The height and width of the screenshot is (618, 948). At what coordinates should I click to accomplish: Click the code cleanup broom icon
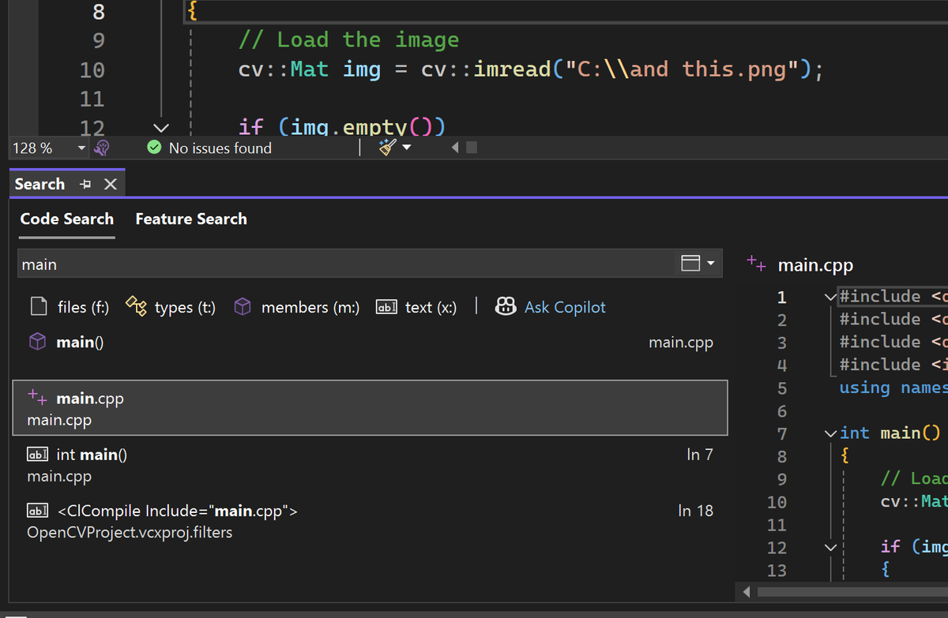click(387, 148)
